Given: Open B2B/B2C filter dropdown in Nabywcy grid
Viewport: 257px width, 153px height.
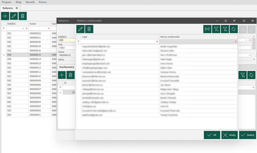Looking at the screenshot, I should pyautogui.click(x=23, y=29).
